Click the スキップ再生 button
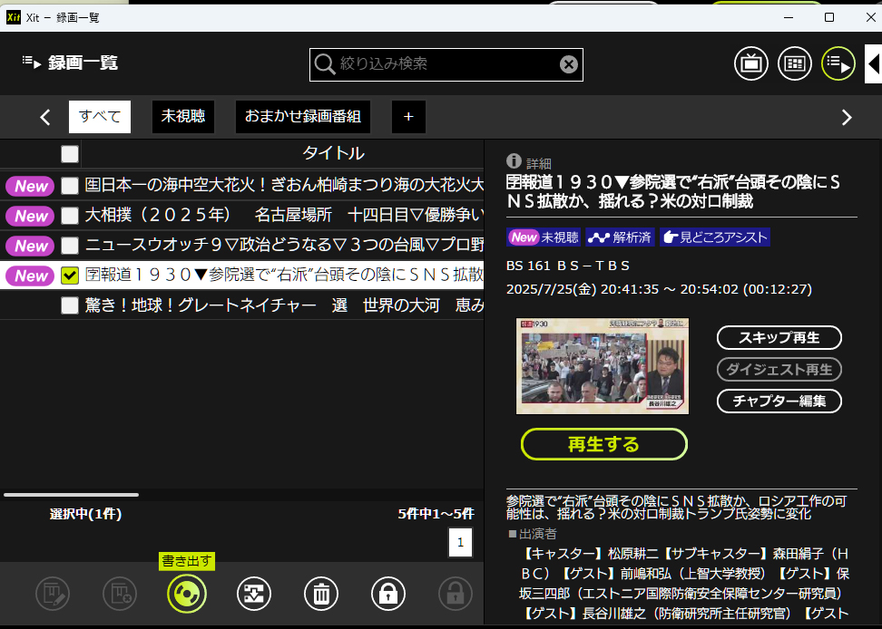The width and height of the screenshot is (882, 629). tap(779, 338)
